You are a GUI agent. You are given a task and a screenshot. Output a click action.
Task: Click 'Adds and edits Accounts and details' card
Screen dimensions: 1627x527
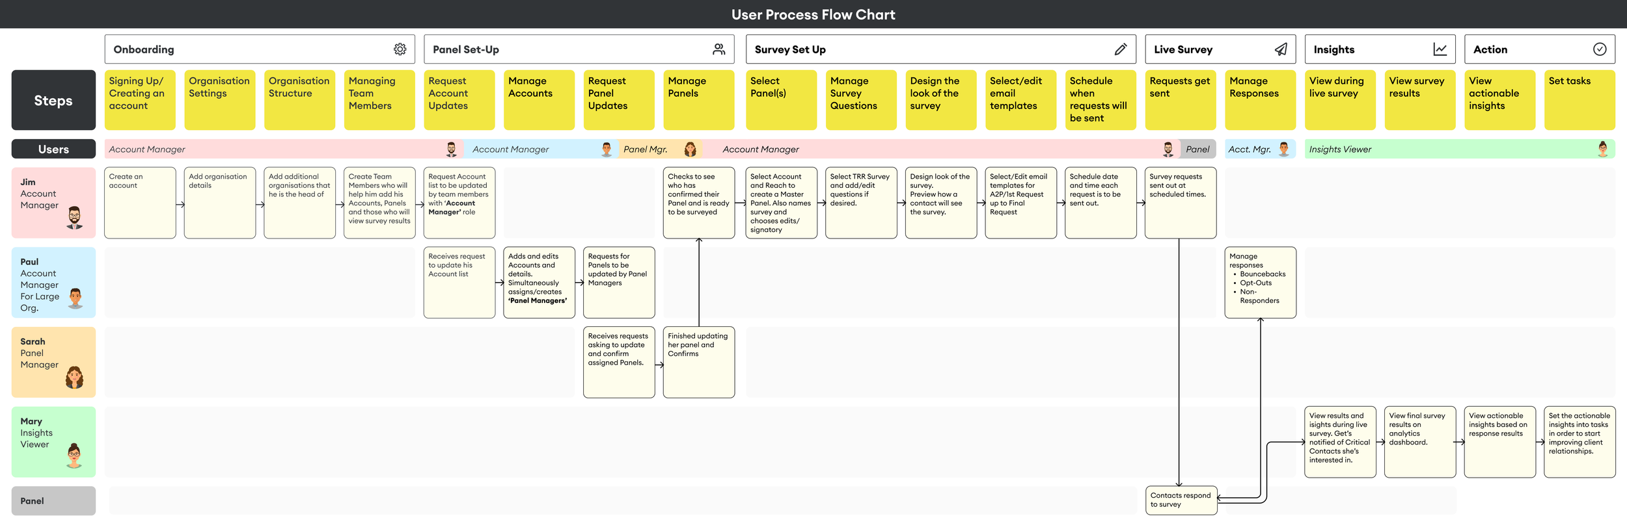(x=540, y=283)
